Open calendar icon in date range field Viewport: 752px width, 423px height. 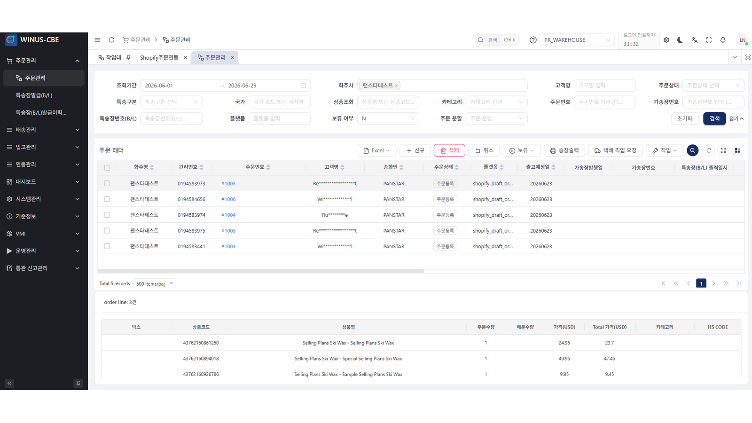[303, 86]
